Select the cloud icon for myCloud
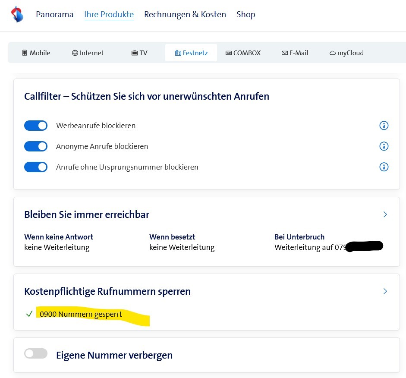406x378 pixels. (x=332, y=53)
